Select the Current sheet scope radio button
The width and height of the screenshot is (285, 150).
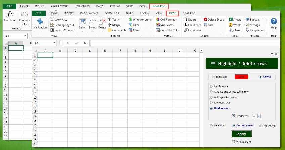(x=234, y=126)
